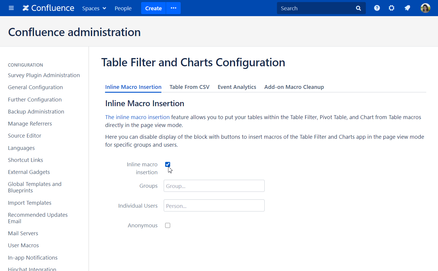Click the Confluence logo
The height and width of the screenshot is (271, 438).
point(48,8)
